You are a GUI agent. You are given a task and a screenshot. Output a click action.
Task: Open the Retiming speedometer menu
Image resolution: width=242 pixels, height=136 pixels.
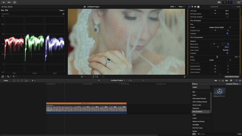tap(14, 76)
